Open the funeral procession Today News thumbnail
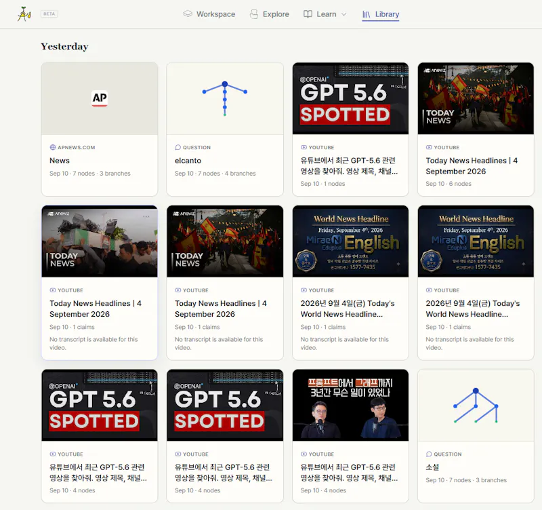The image size is (542, 510). 100,241
